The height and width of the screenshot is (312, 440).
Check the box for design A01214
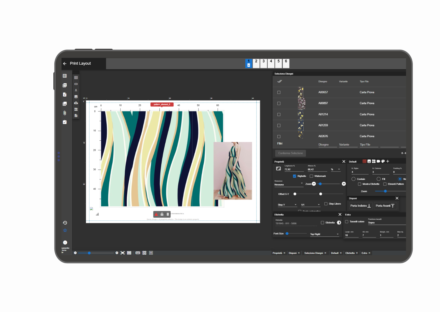click(x=279, y=114)
